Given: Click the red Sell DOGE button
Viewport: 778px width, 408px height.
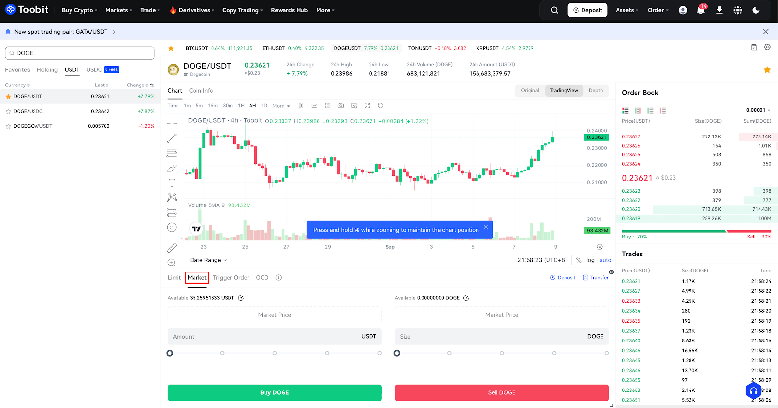Looking at the screenshot, I should click(x=501, y=392).
